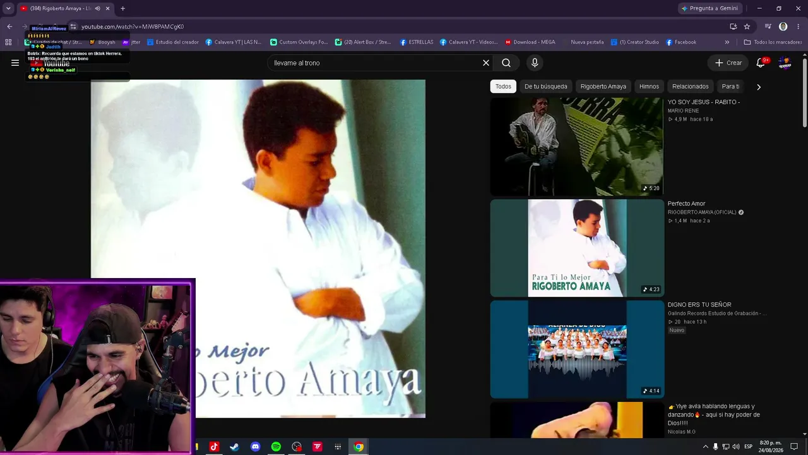The image size is (808, 455).
Task: Open the Chrome profile avatar
Action: click(783, 27)
